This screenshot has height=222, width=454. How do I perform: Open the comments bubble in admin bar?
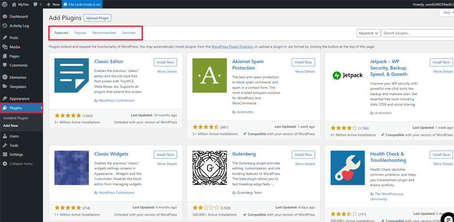click(36, 4)
